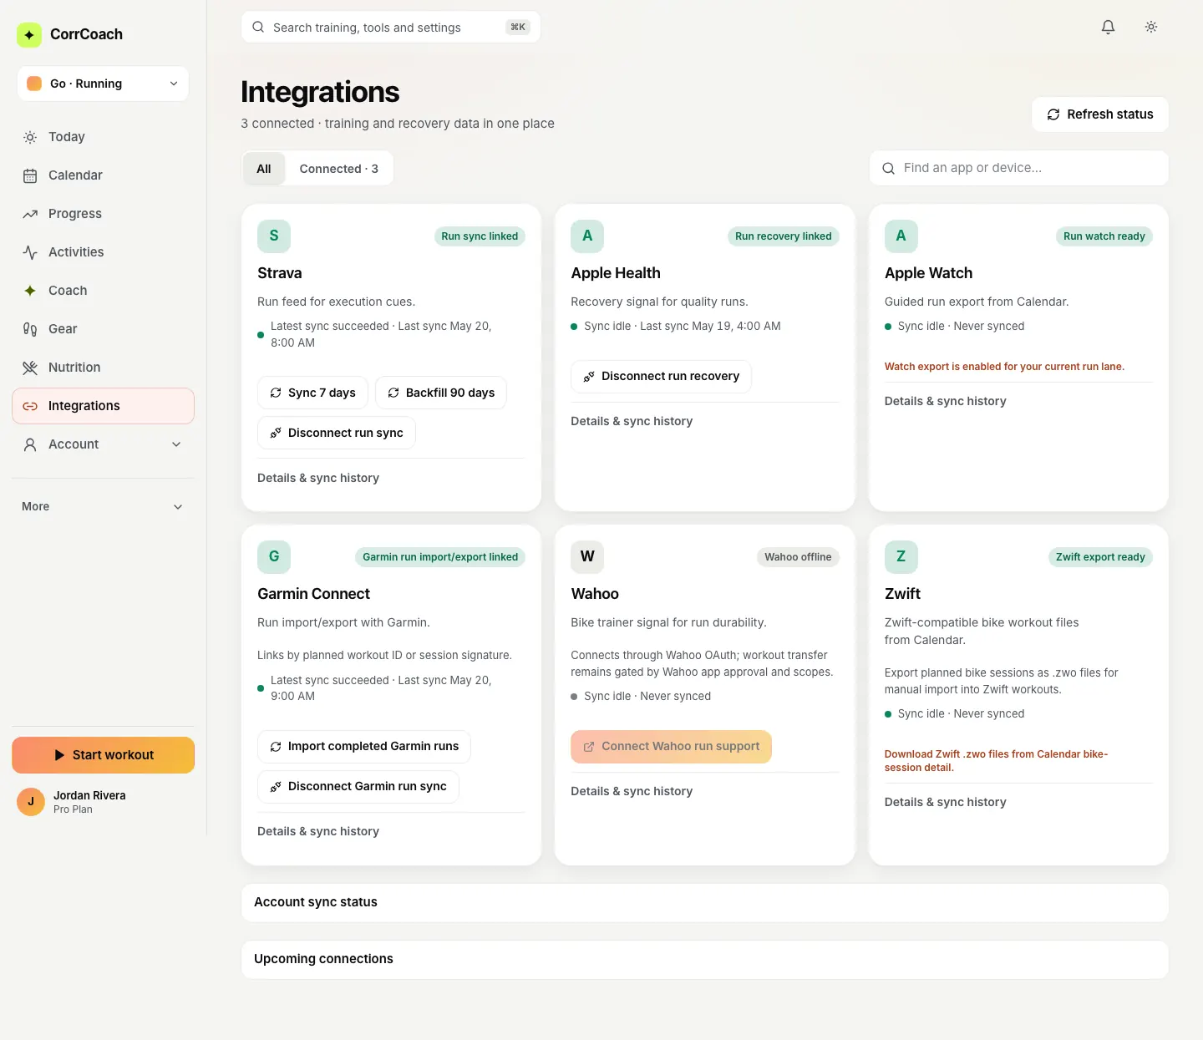Screen dimensions: 1203x1040
Task: Go to the Account sidebar item
Action: pyautogui.click(x=103, y=444)
